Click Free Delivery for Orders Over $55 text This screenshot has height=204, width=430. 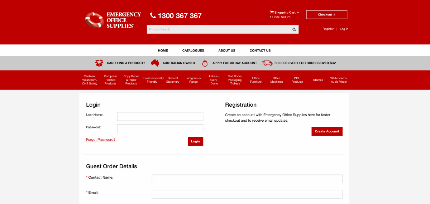[305, 63]
